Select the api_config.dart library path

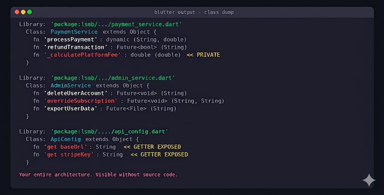tap(109, 132)
